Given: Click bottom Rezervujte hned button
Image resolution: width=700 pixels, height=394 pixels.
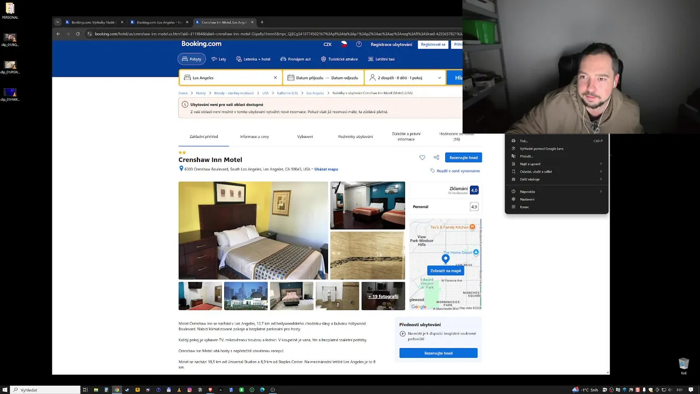Looking at the screenshot, I should tap(438, 353).
